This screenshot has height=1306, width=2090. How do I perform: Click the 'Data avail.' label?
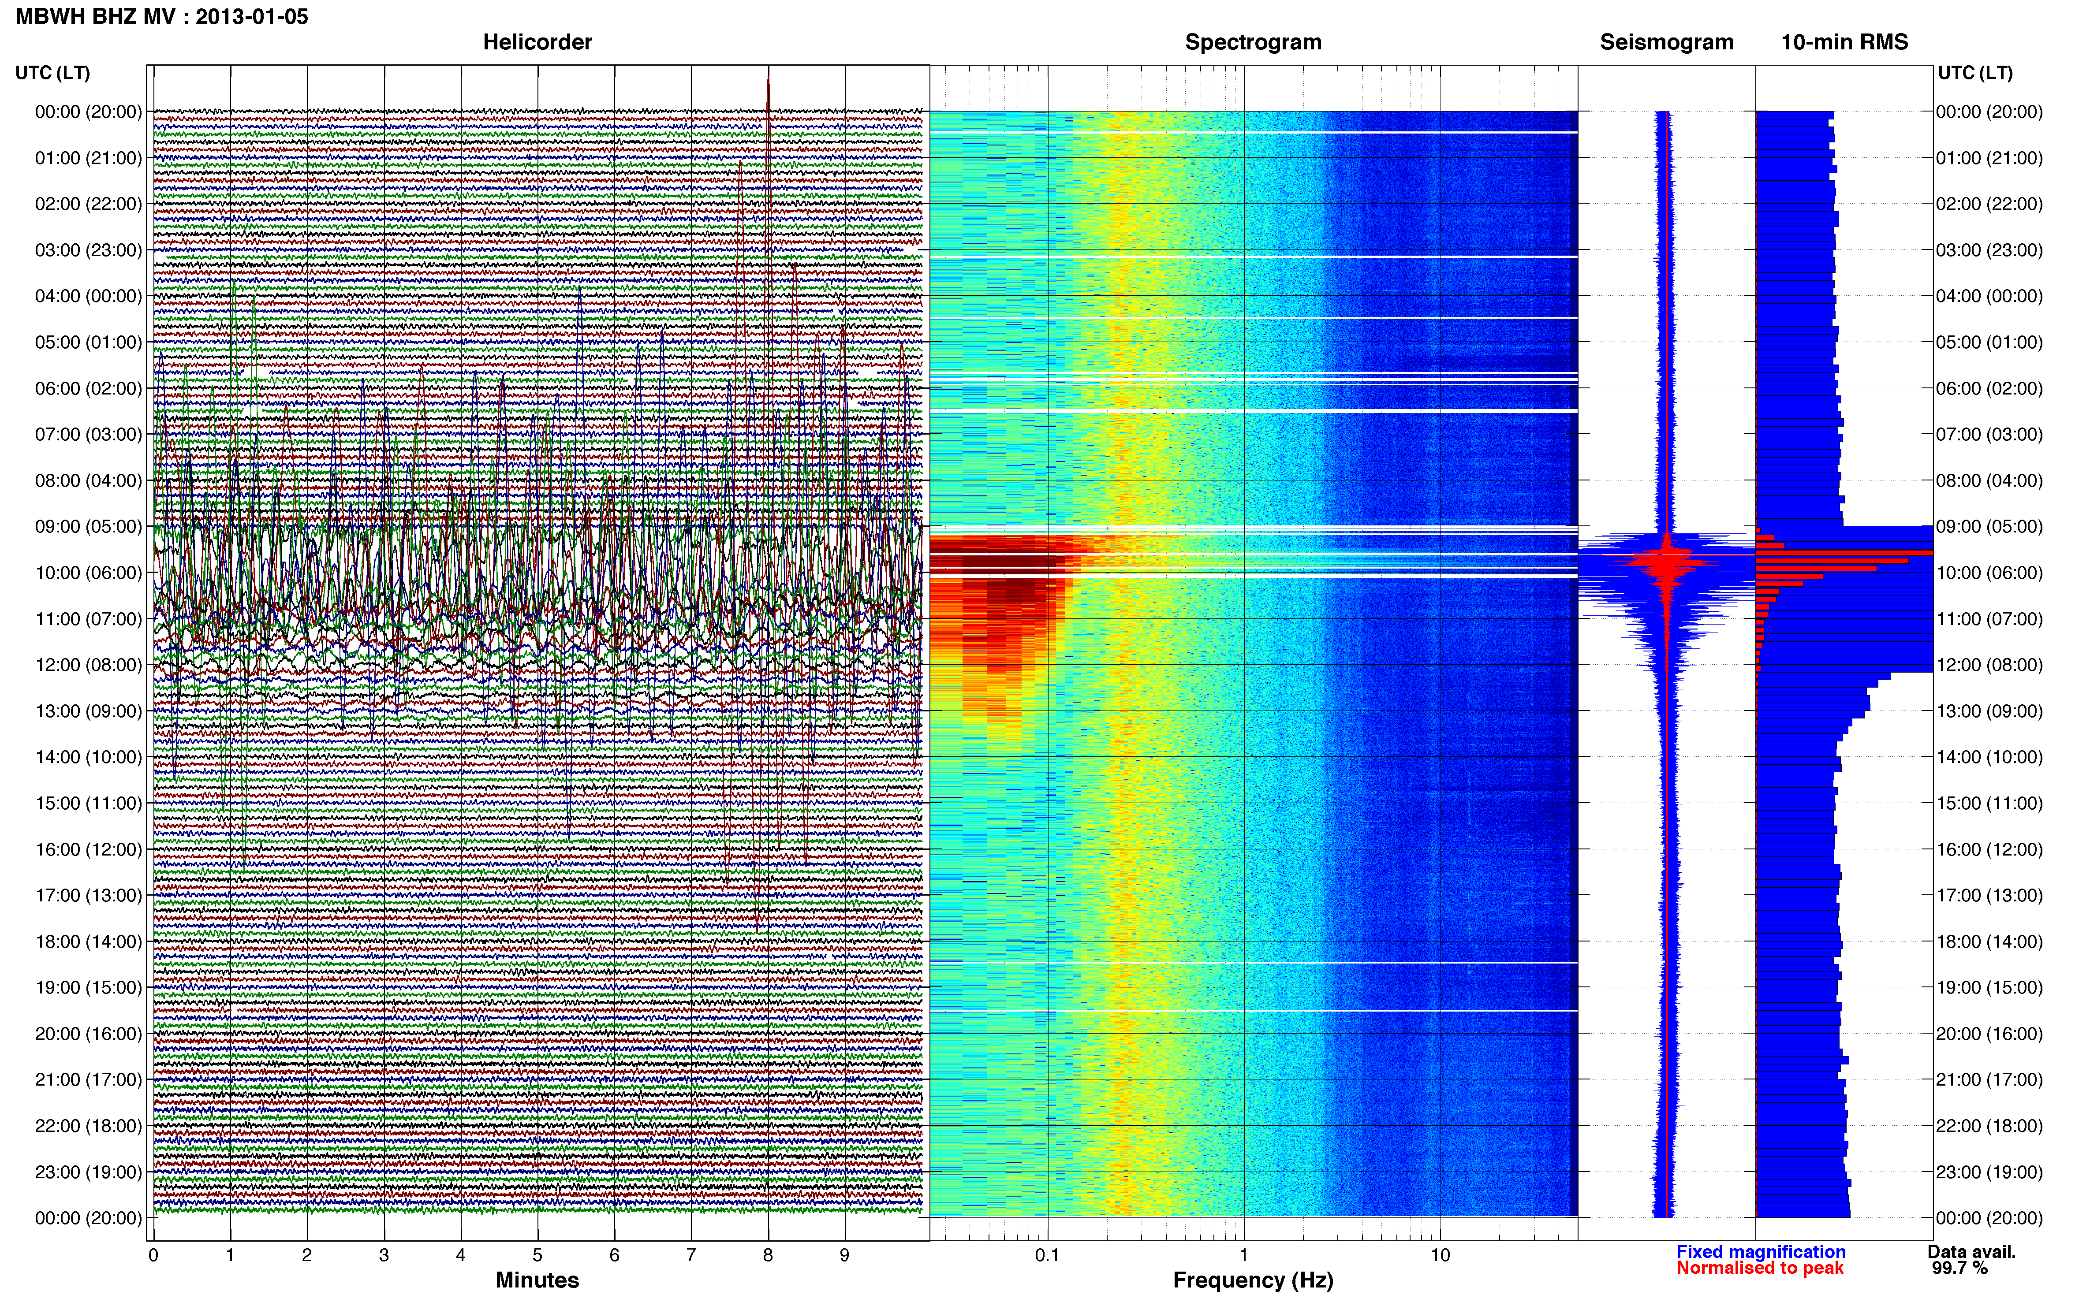[x=1972, y=1252]
